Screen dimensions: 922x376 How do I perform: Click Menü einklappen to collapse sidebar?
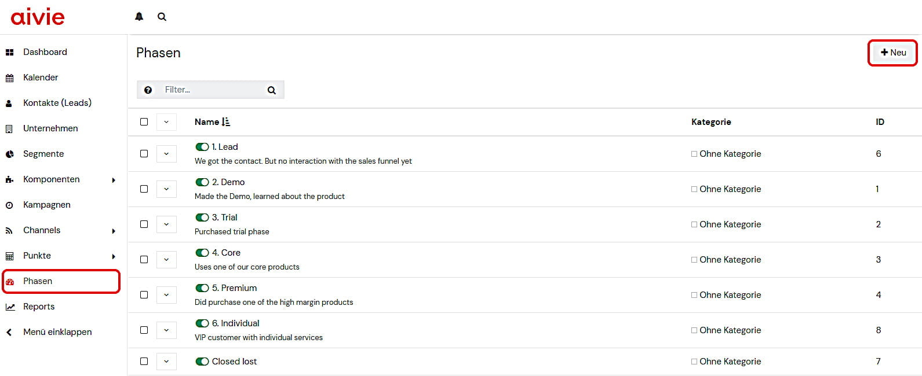tap(57, 332)
